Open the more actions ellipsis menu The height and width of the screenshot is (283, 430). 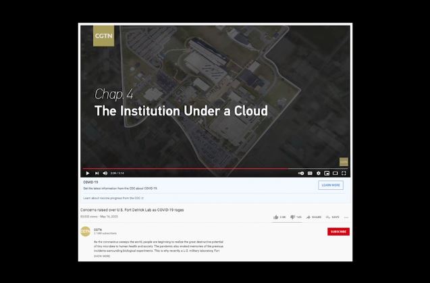pyautogui.click(x=346, y=217)
